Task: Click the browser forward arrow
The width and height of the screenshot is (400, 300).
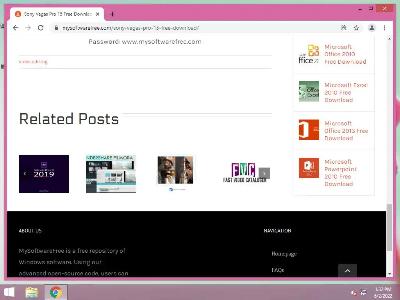Action: [28, 28]
